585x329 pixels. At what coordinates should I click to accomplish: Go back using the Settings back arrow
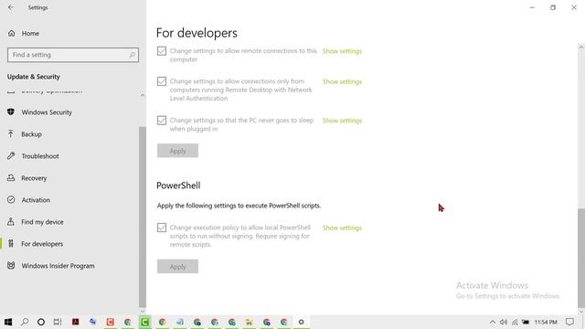[11, 7]
